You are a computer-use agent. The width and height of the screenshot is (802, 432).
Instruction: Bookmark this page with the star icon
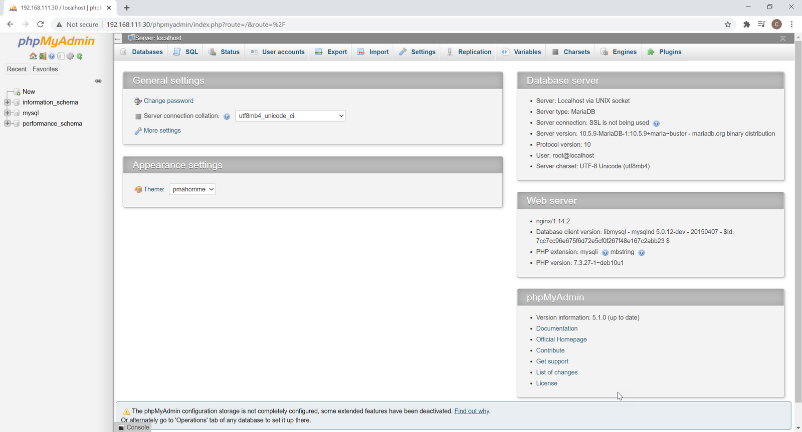pos(728,25)
